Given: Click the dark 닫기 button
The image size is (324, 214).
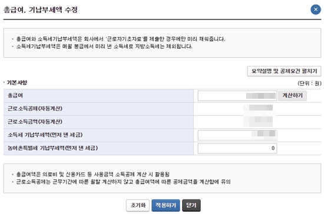Looking at the screenshot, I should (191, 205).
